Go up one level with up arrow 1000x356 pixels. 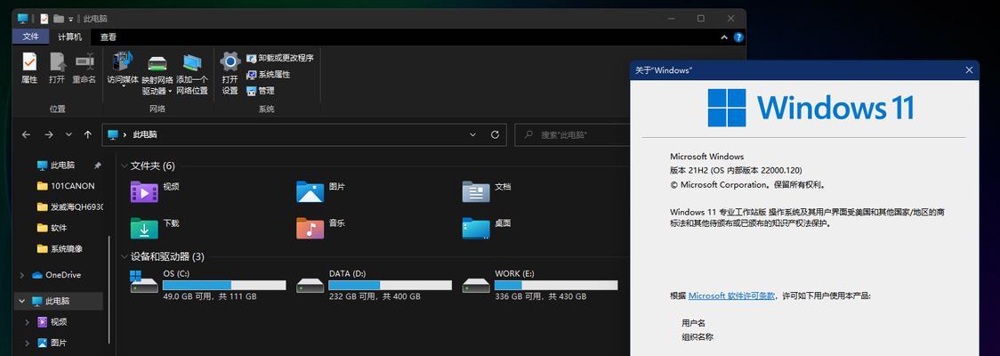[88, 134]
